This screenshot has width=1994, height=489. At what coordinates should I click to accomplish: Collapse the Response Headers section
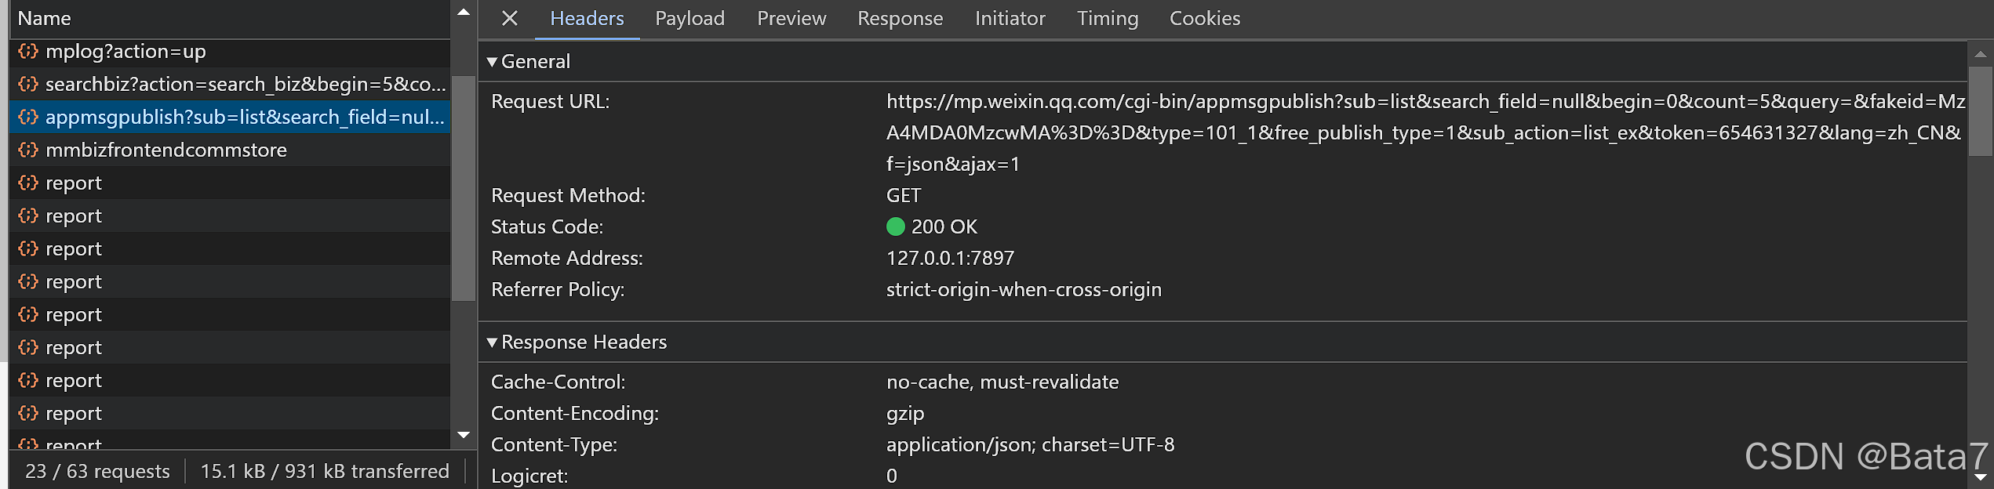tap(493, 342)
